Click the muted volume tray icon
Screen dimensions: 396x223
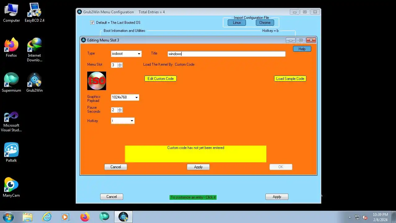(x=365, y=217)
